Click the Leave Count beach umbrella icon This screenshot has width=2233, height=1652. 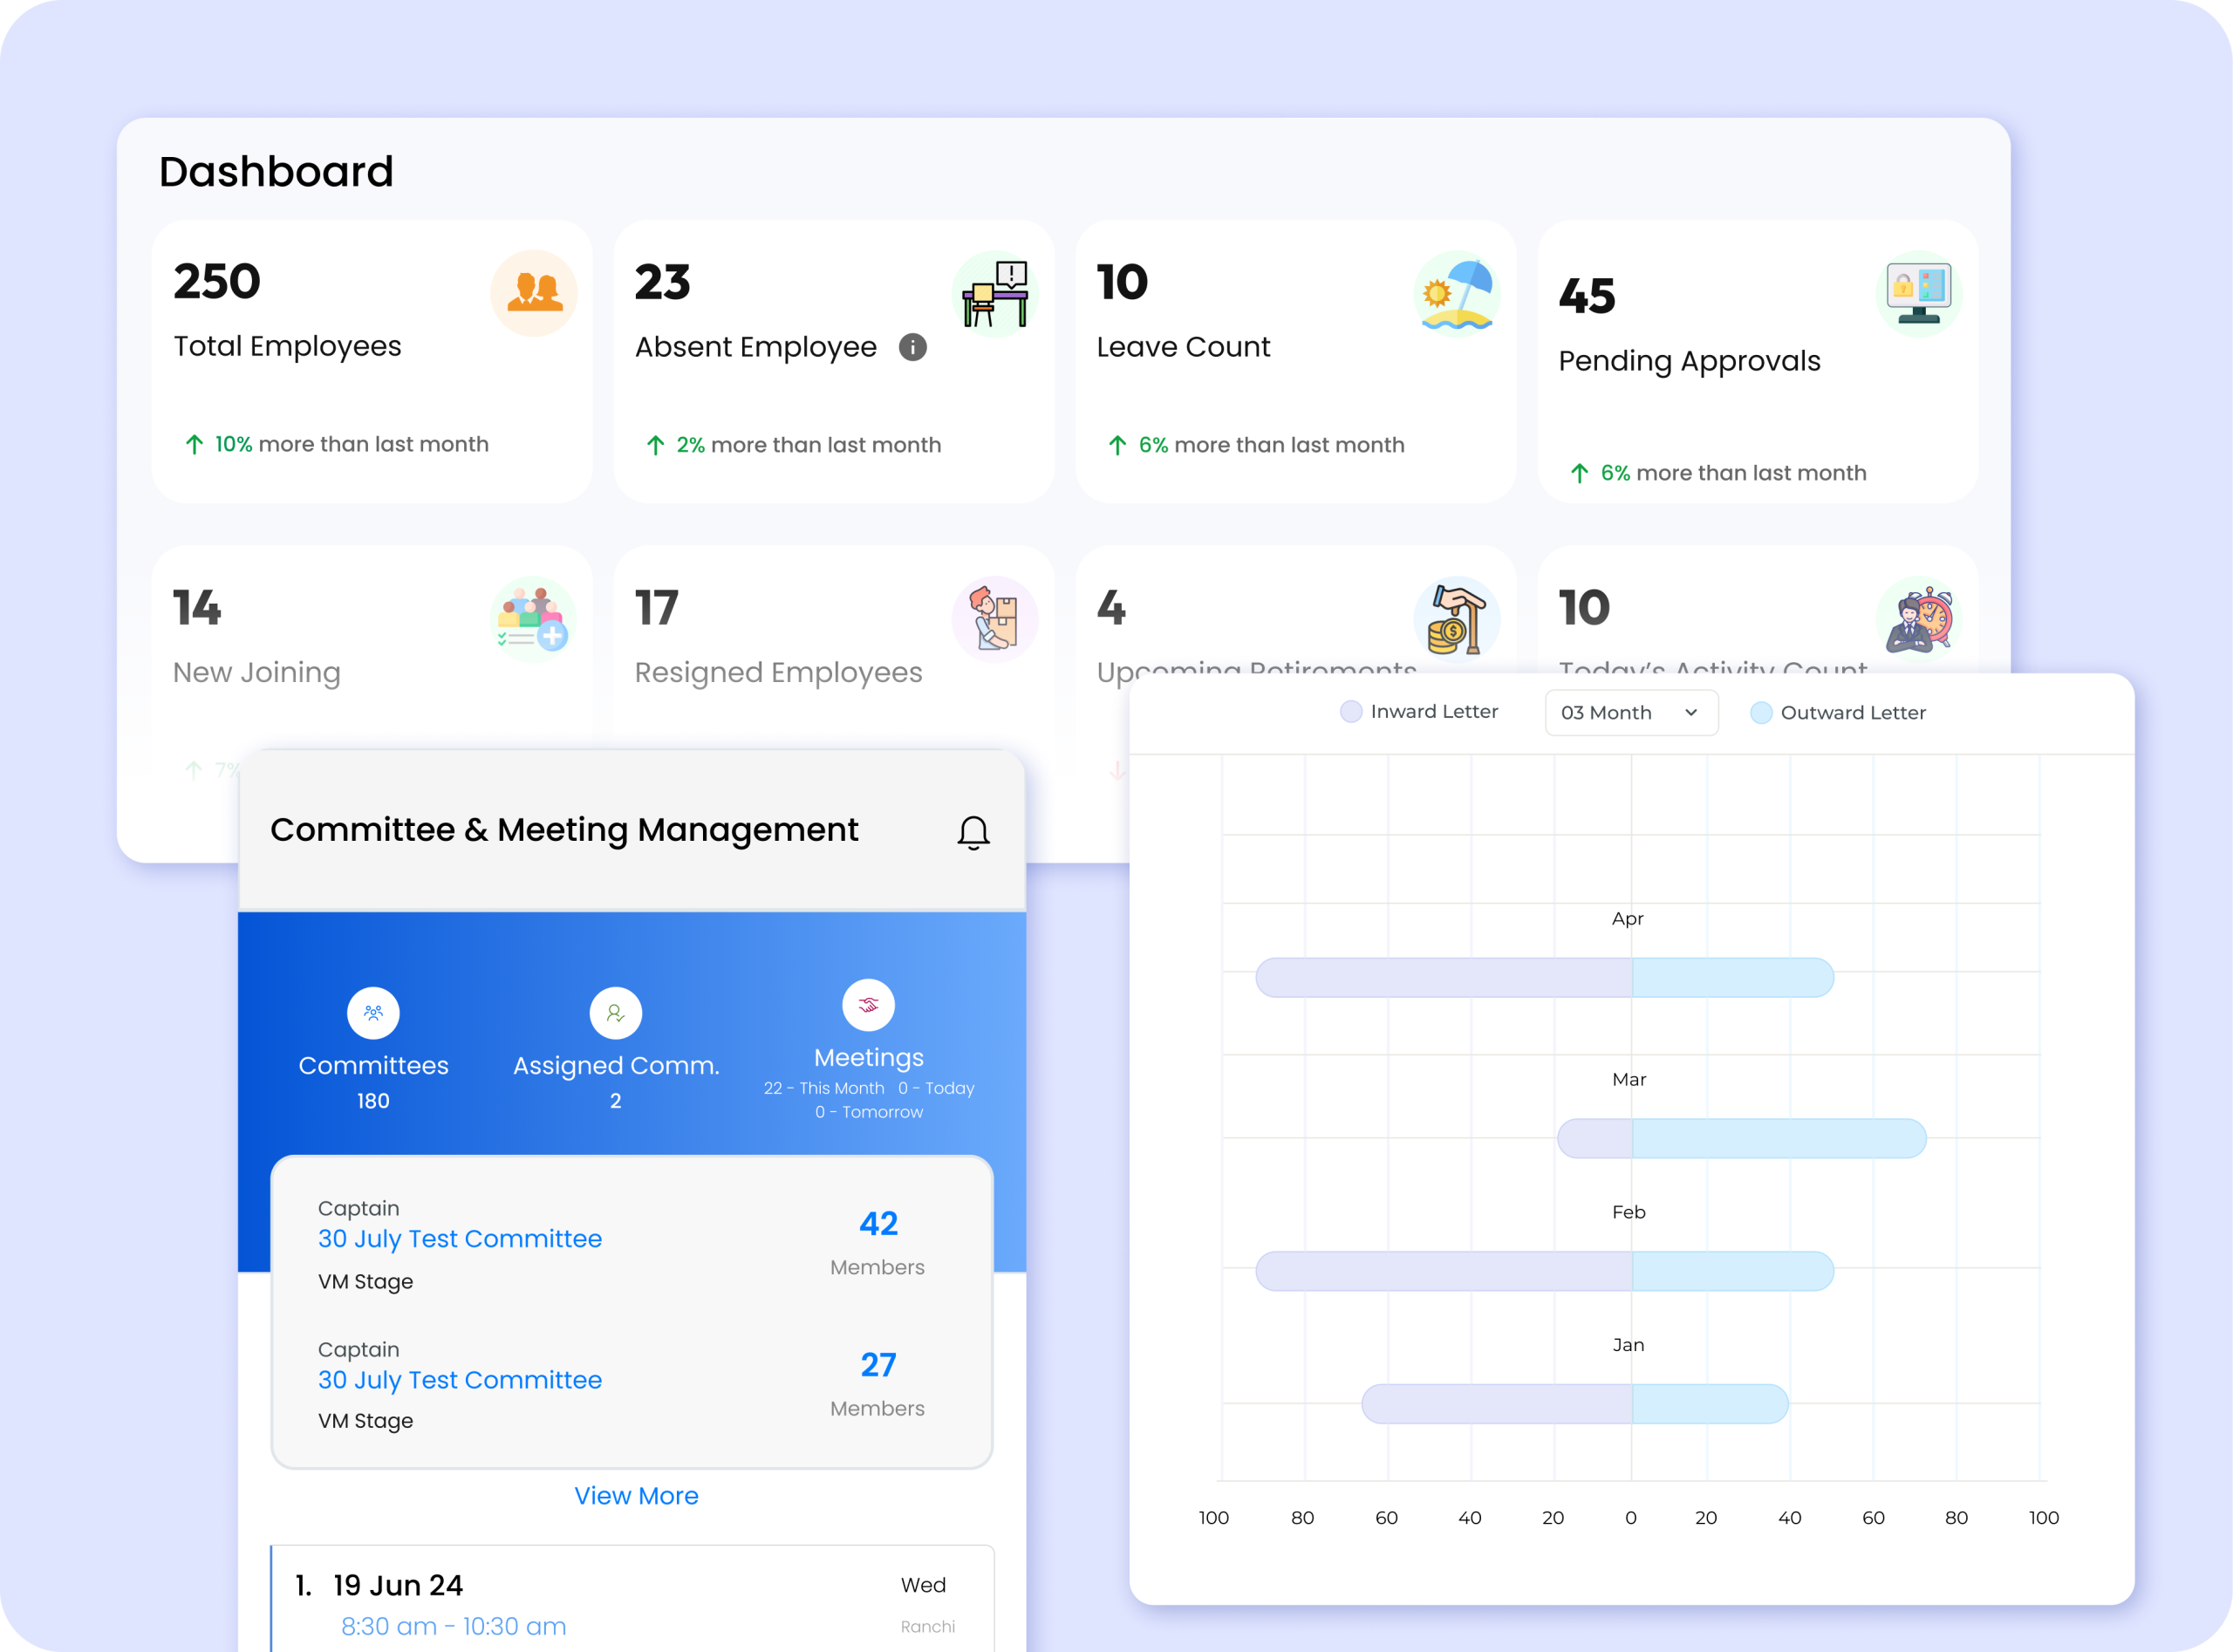tap(1457, 293)
